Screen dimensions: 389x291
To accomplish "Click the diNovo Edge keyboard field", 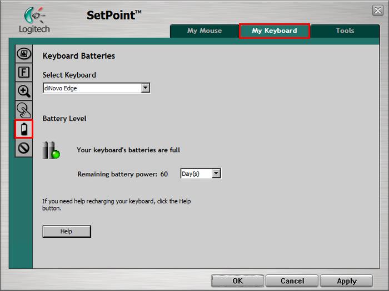I will tap(97, 88).
